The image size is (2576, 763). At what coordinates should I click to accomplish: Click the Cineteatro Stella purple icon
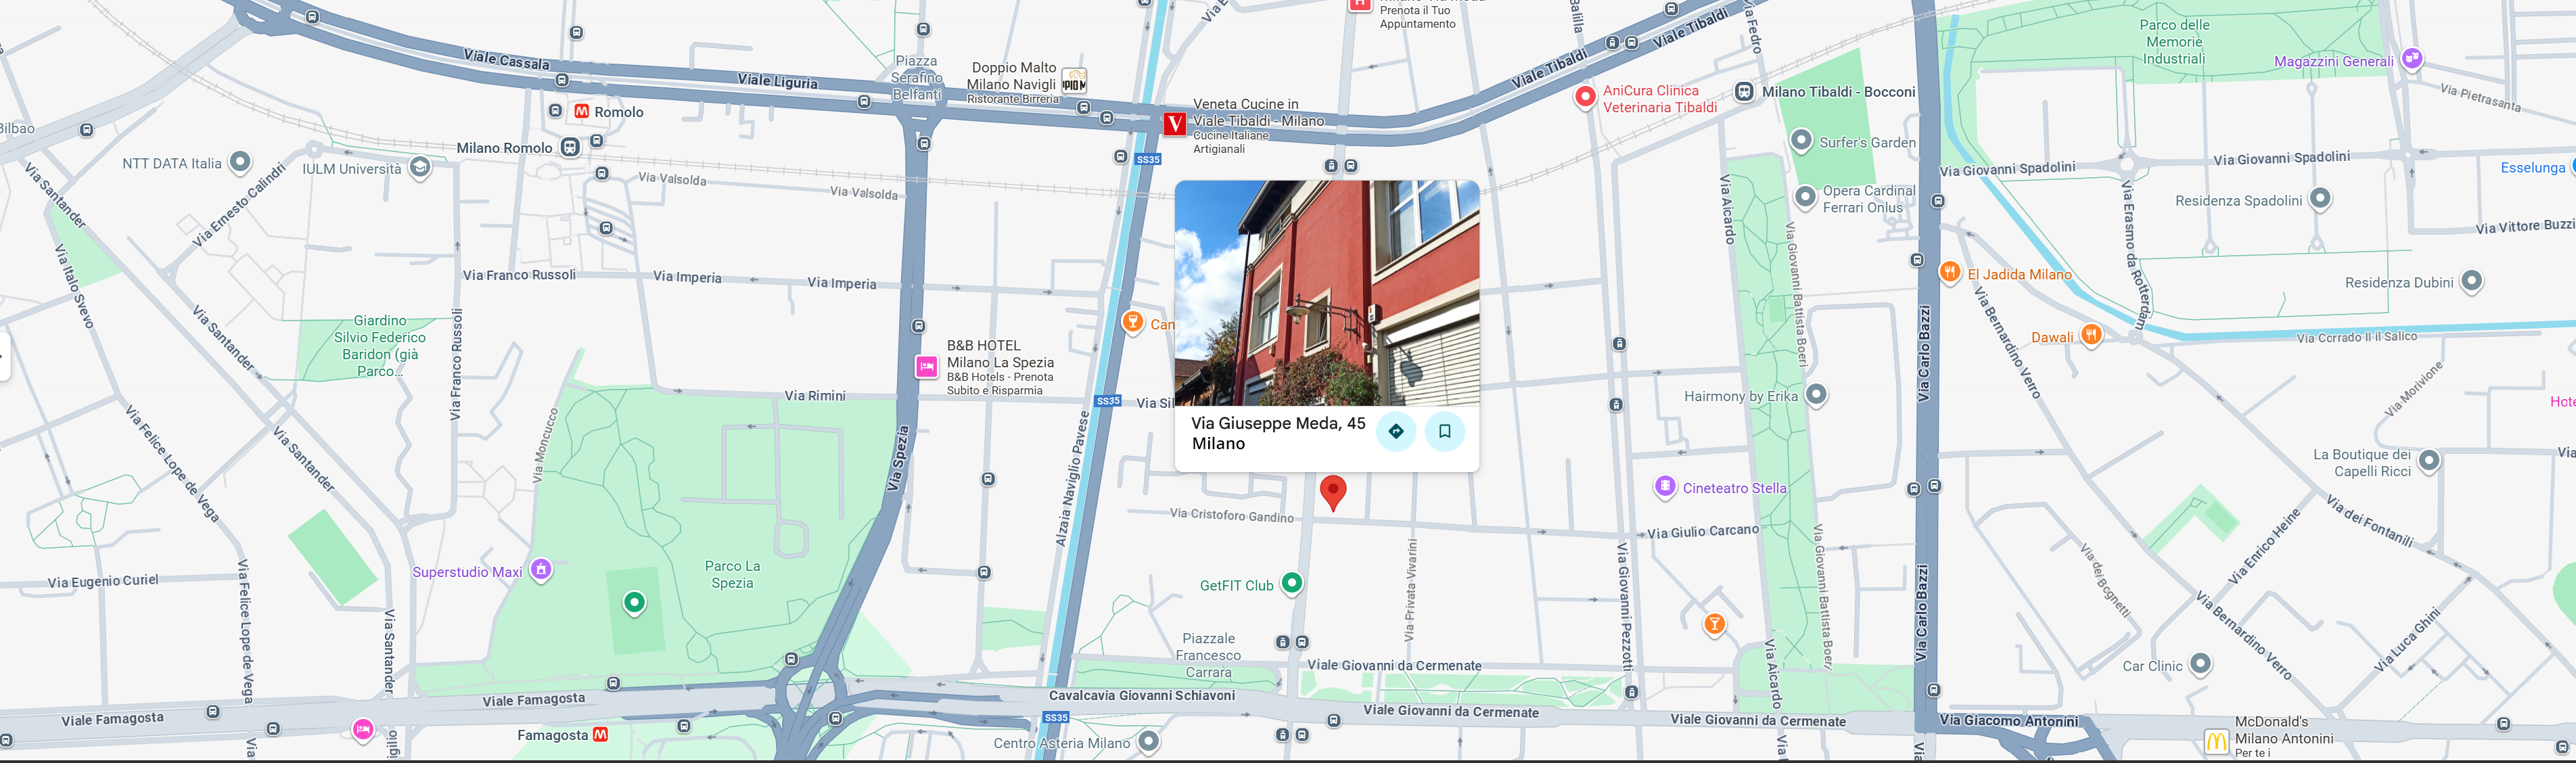(1665, 487)
